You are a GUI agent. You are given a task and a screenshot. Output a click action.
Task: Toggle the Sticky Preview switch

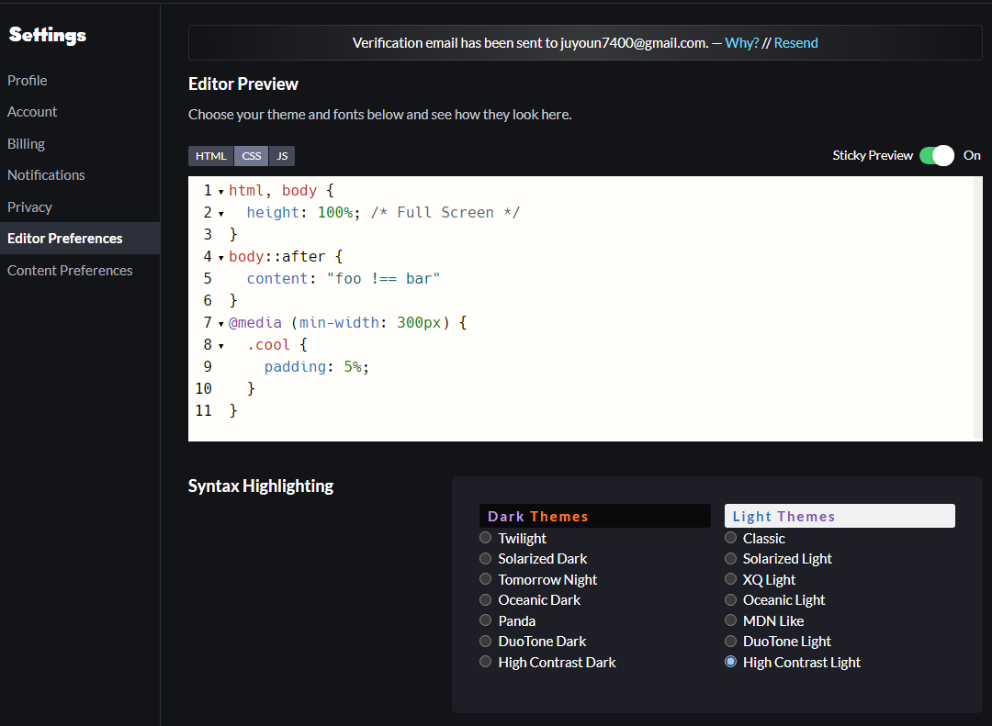click(936, 156)
